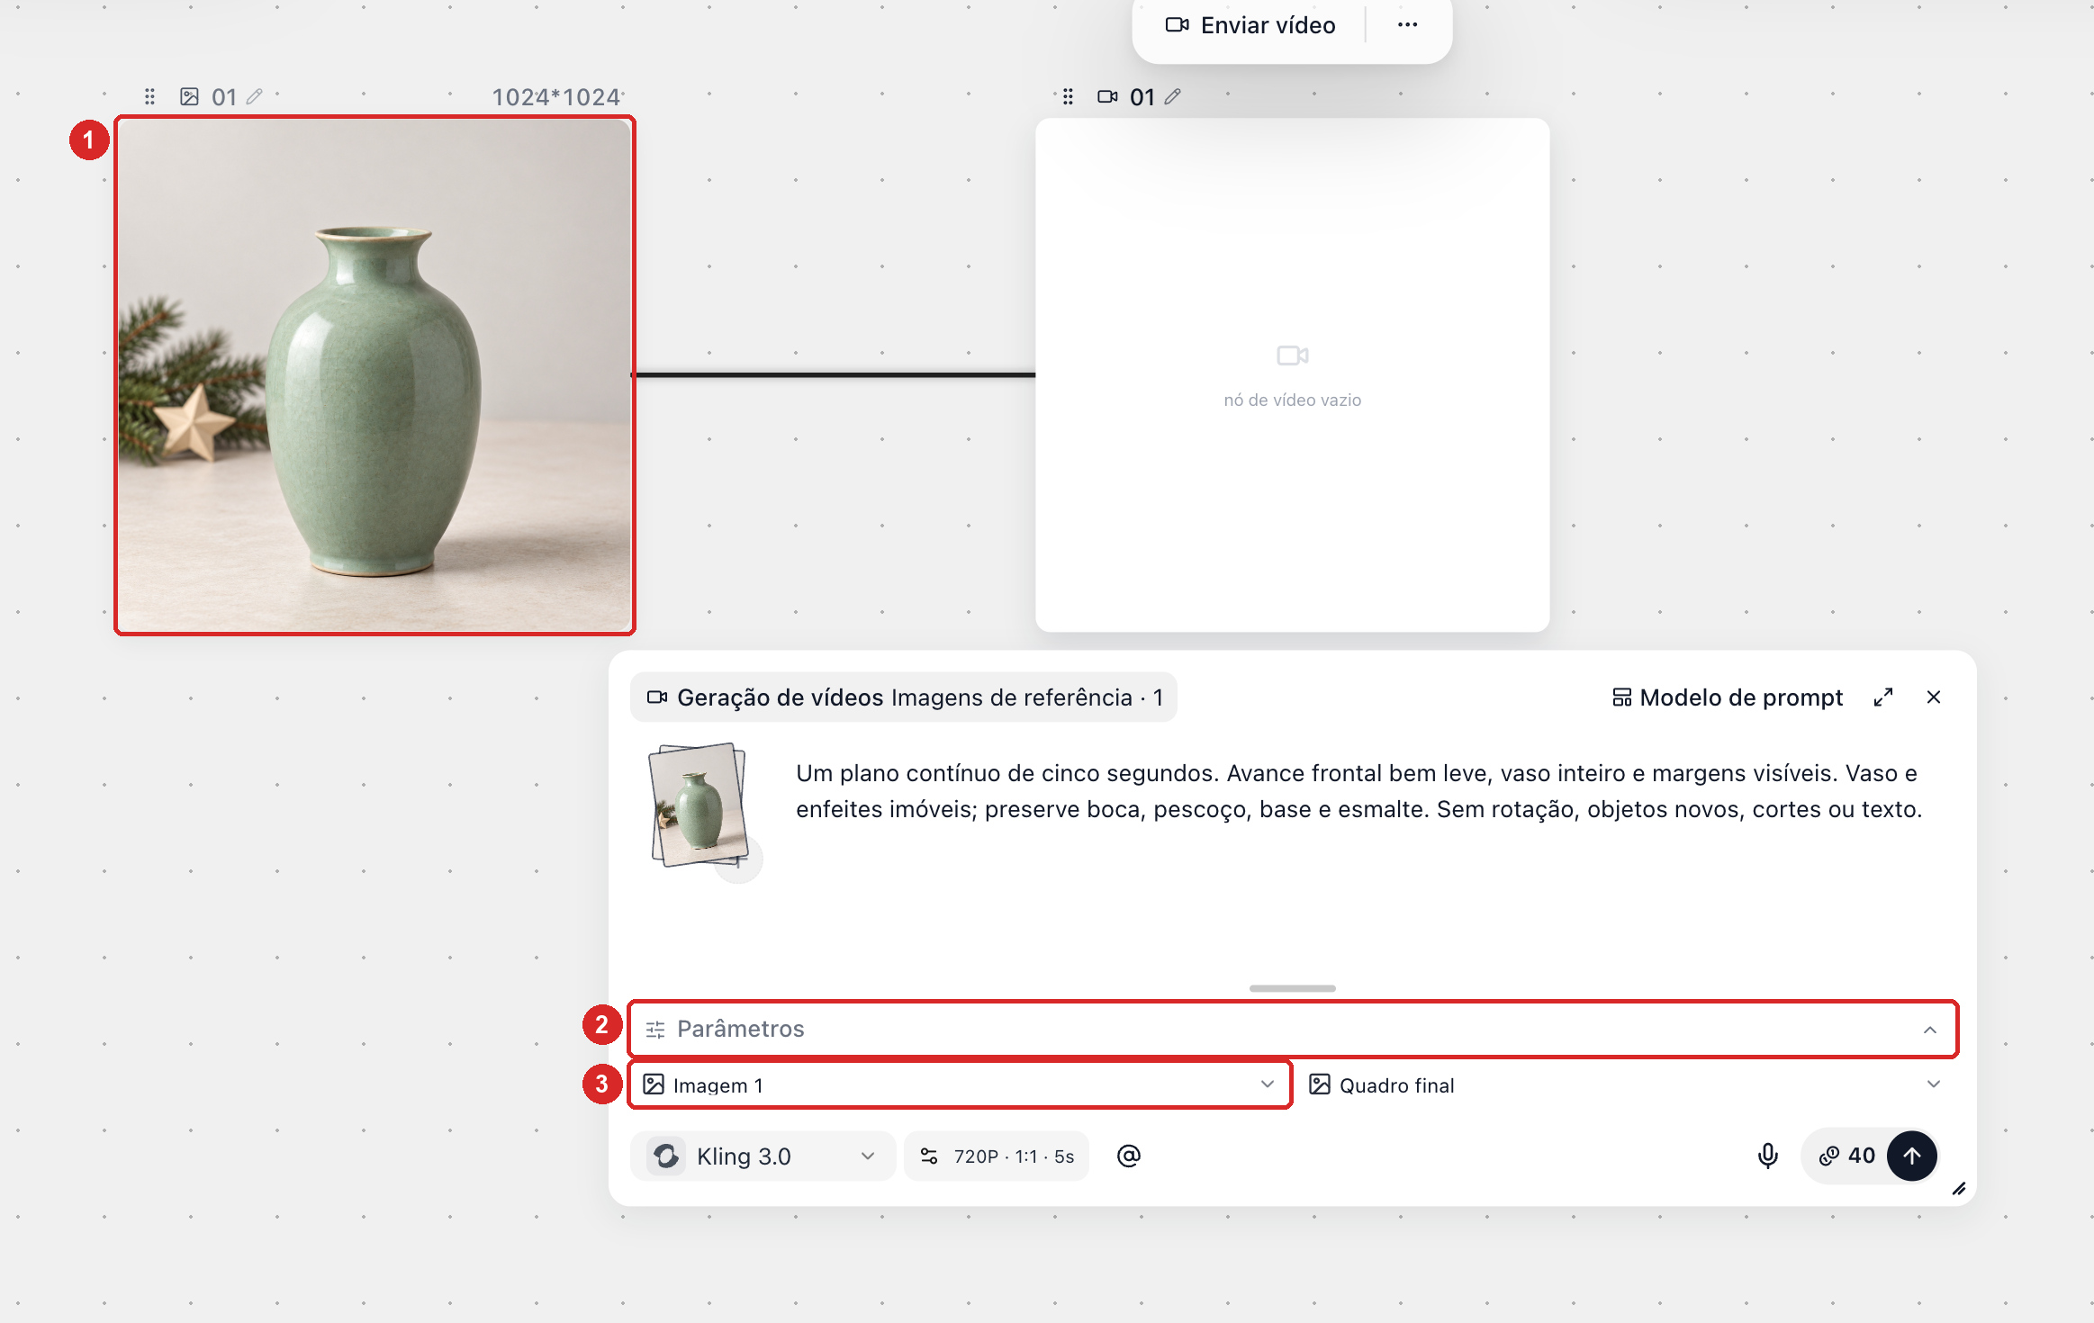This screenshot has width=2094, height=1323.
Task: Open the Imagem 1 dropdown
Action: [x=960, y=1084]
